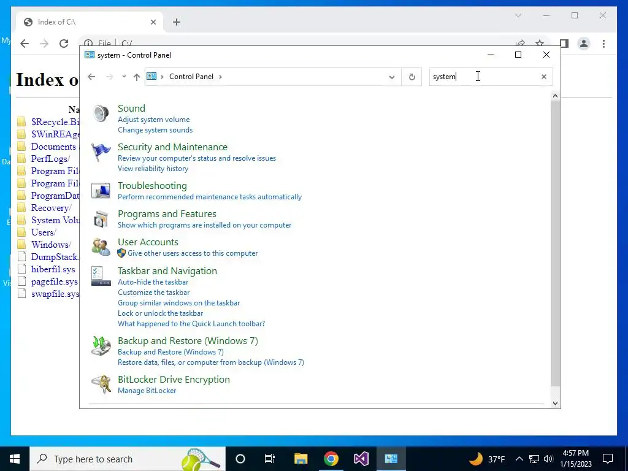
Task: Click the chevron before Control Panel breadcrumb
Action: (162, 77)
